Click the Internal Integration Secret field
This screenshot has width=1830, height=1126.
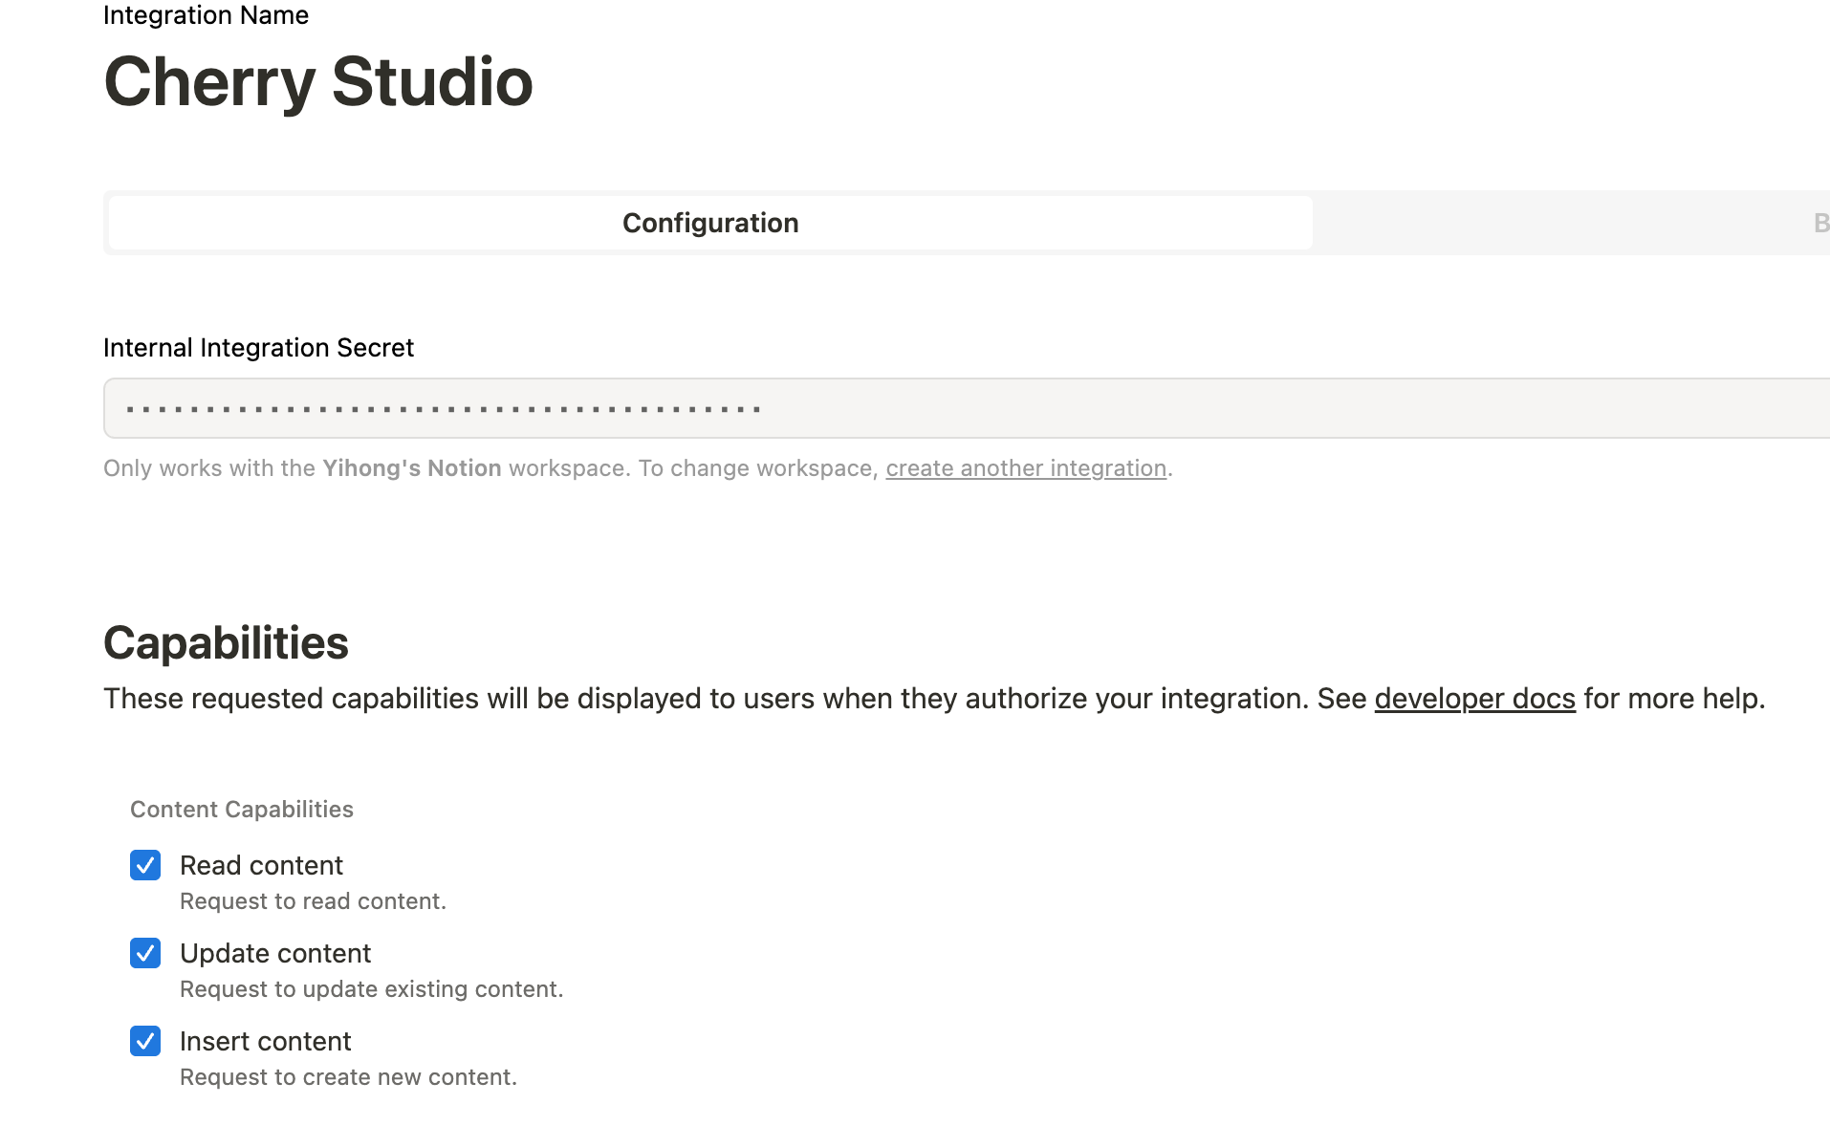tap(966, 408)
